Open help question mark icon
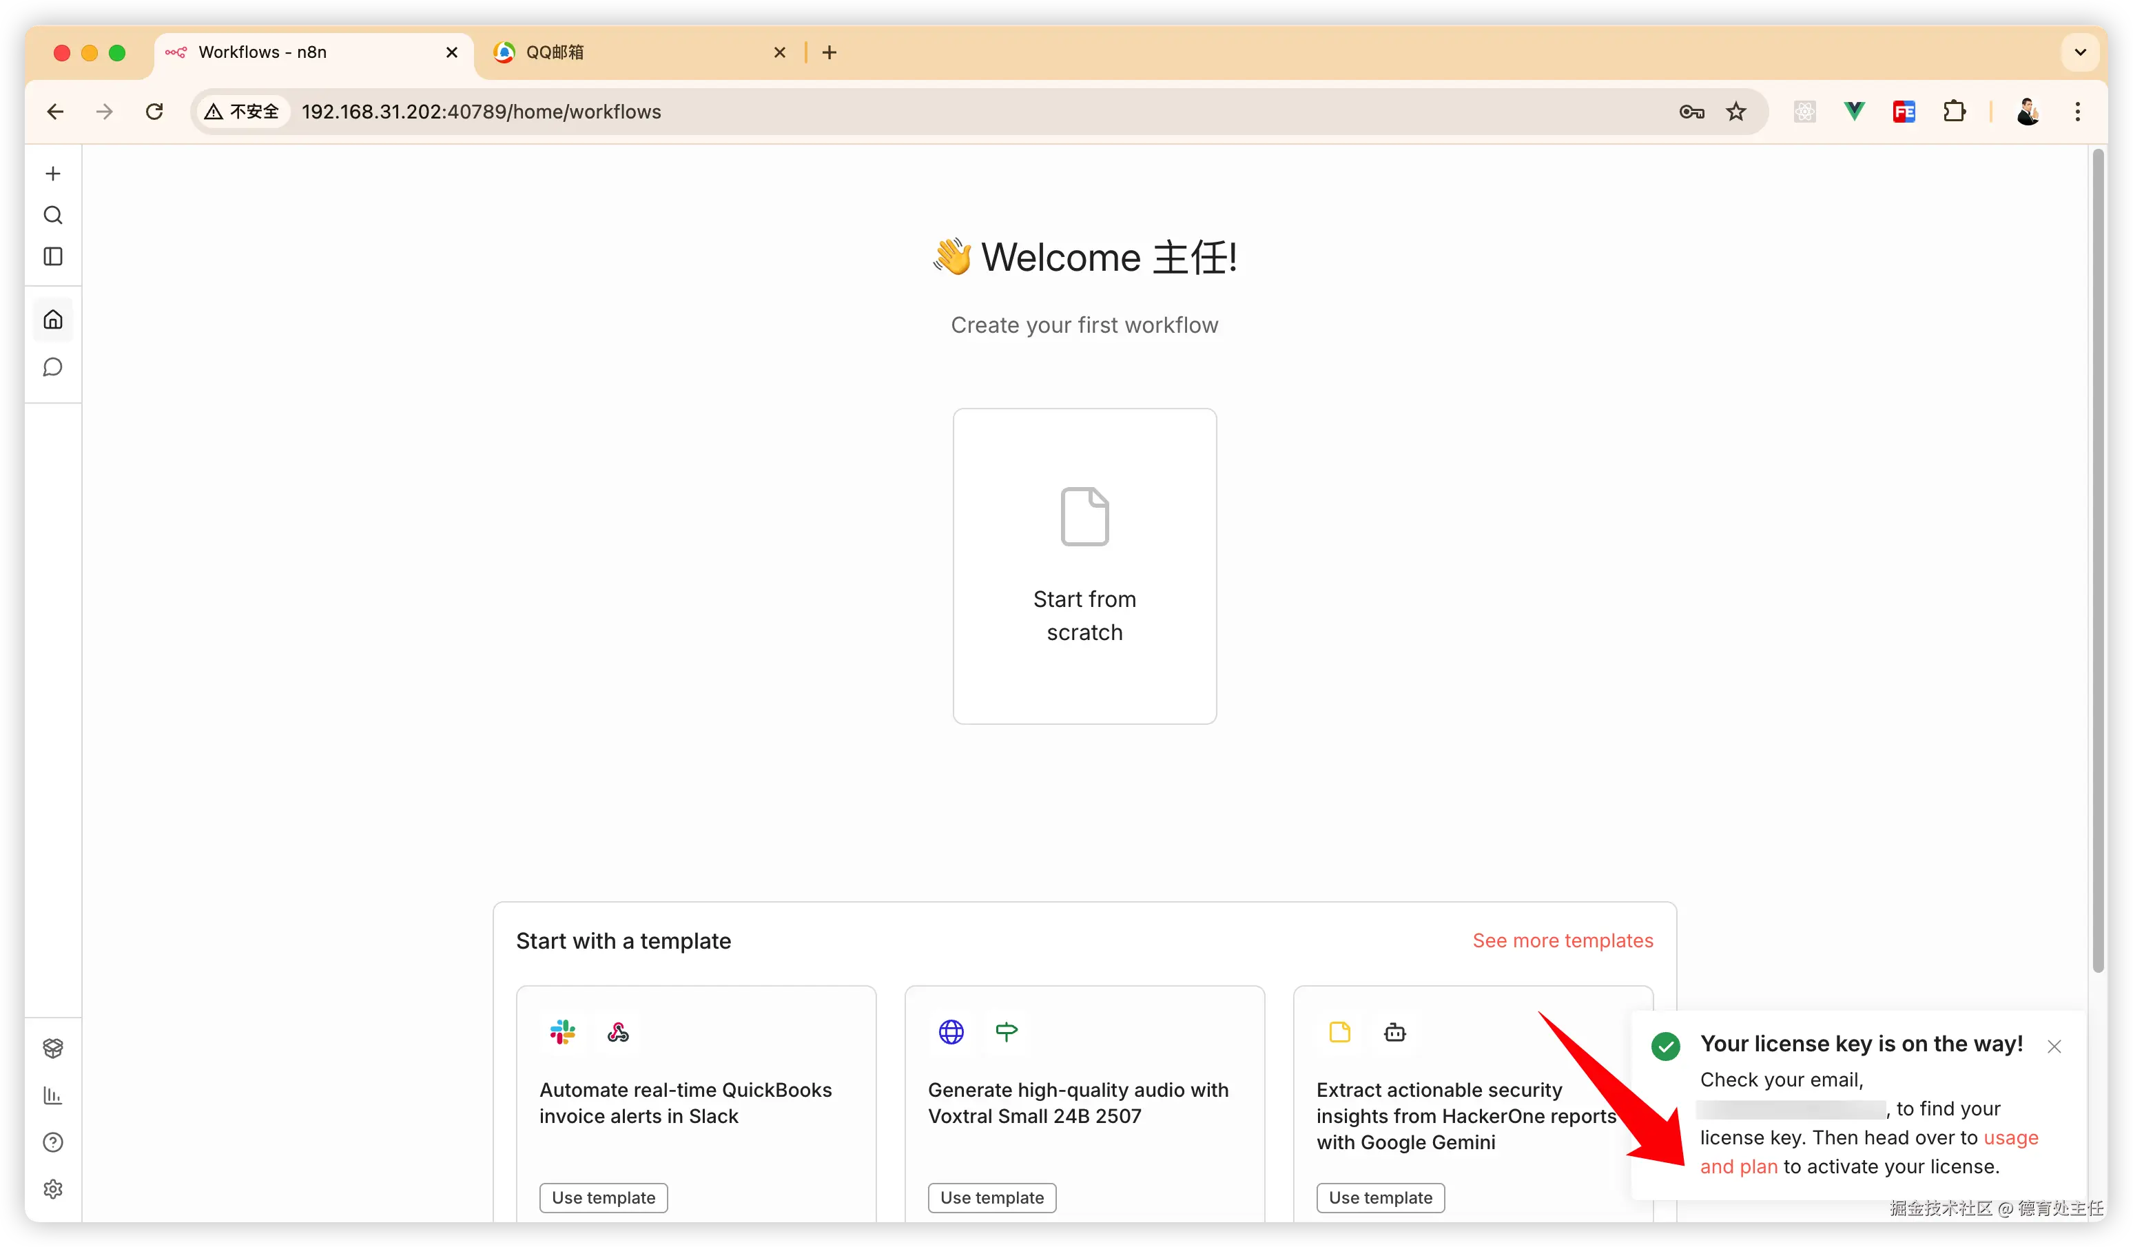2133x1247 pixels. (52, 1142)
